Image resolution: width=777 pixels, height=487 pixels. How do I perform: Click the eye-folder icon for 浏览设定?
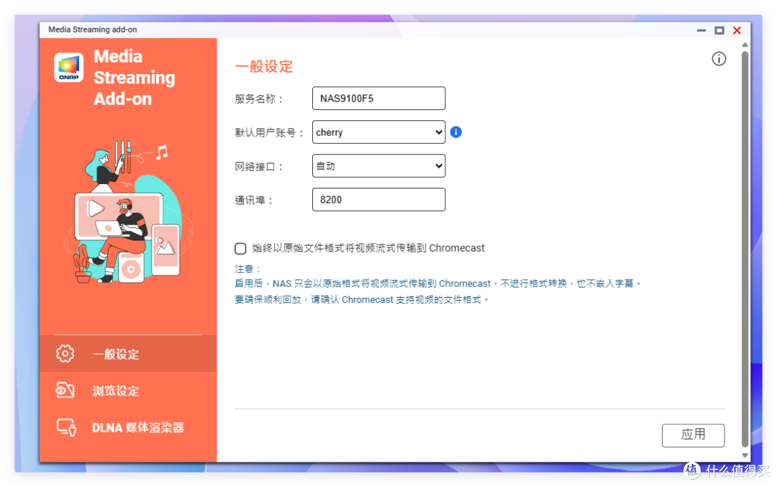[65, 391]
